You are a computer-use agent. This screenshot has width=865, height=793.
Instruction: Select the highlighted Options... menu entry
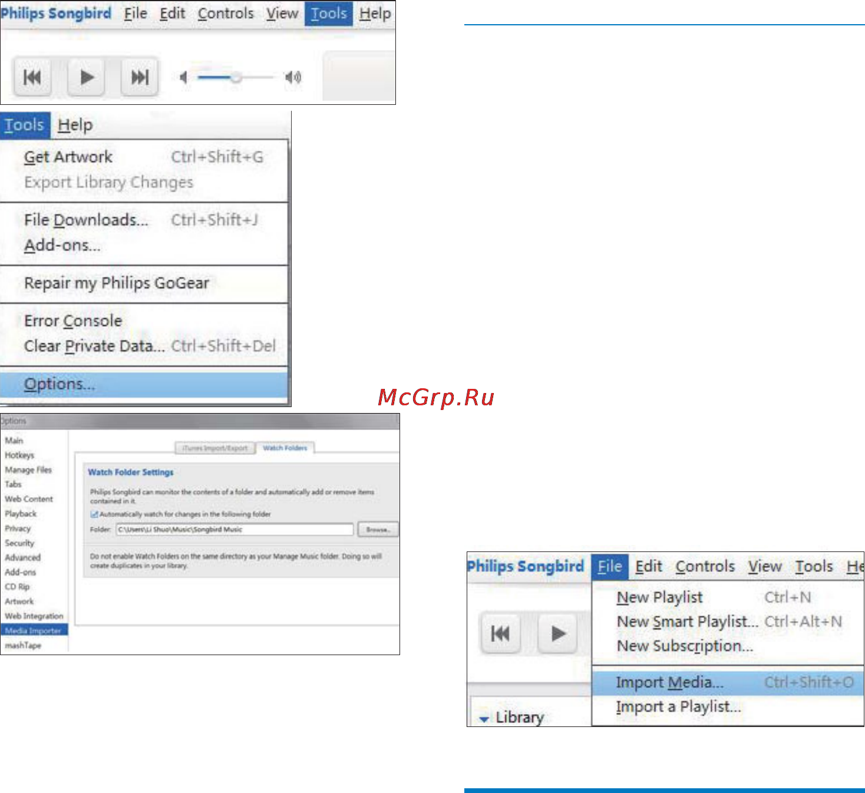[144, 384]
